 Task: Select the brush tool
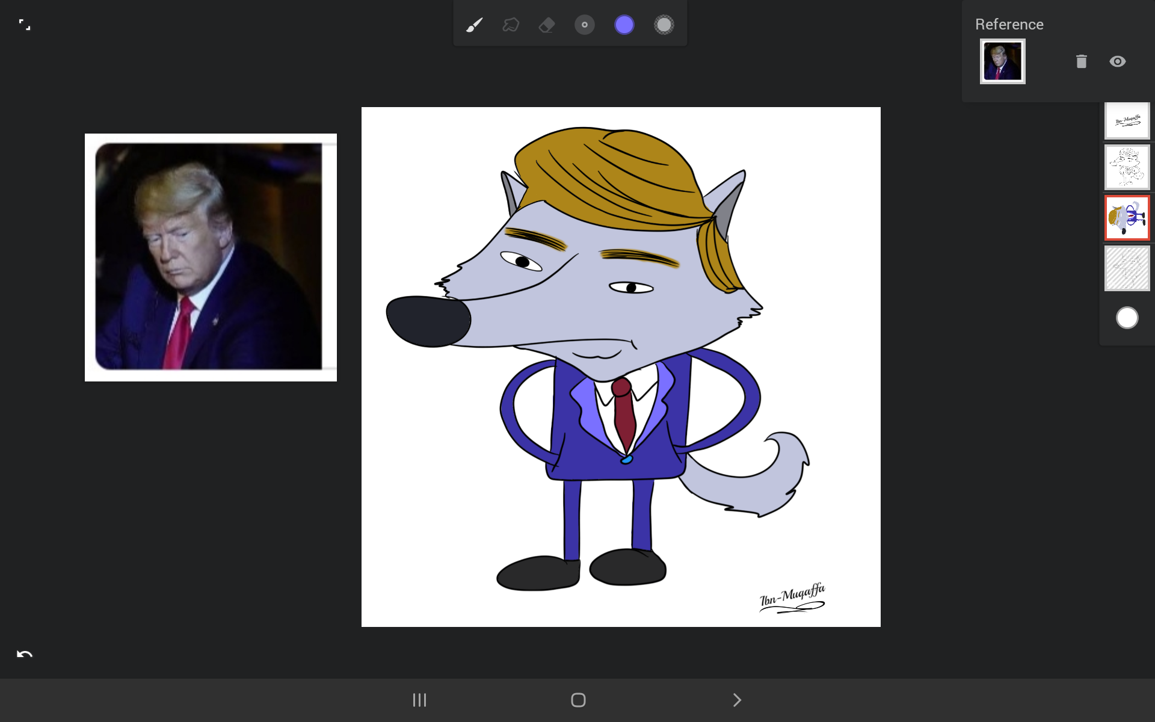[x=474, y=25]
